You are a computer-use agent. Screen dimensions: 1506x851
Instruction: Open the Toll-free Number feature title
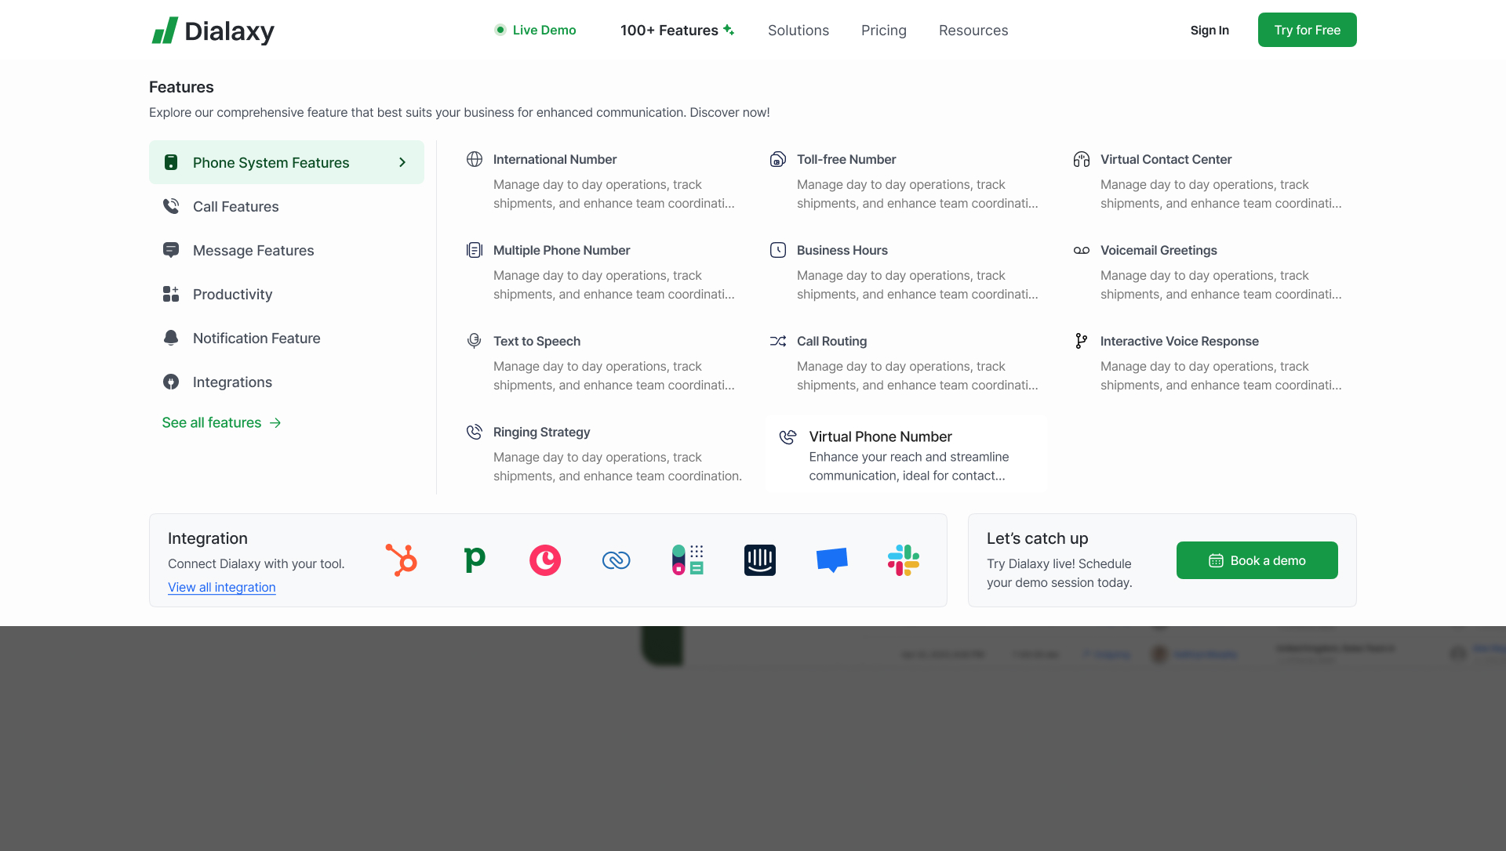pos(846,159)
